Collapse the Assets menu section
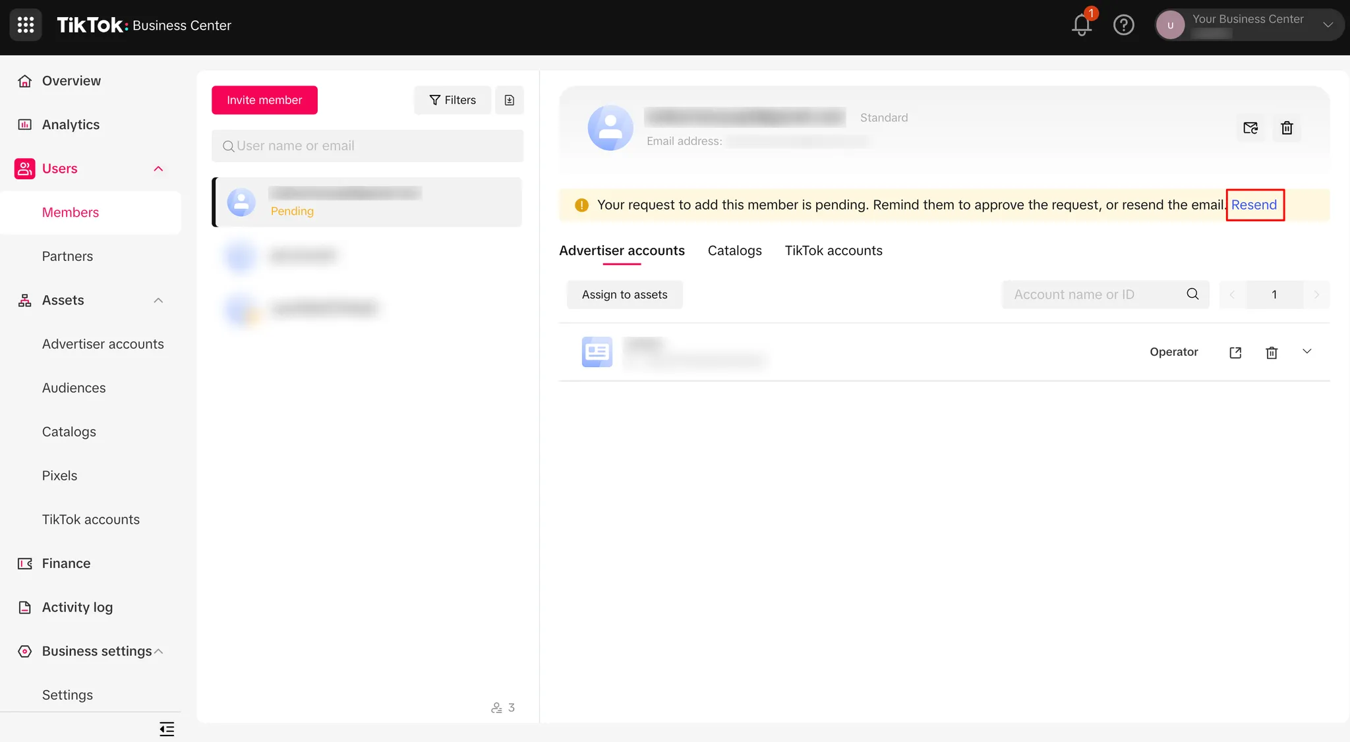The image size is (1350, 742). point(158,300)
